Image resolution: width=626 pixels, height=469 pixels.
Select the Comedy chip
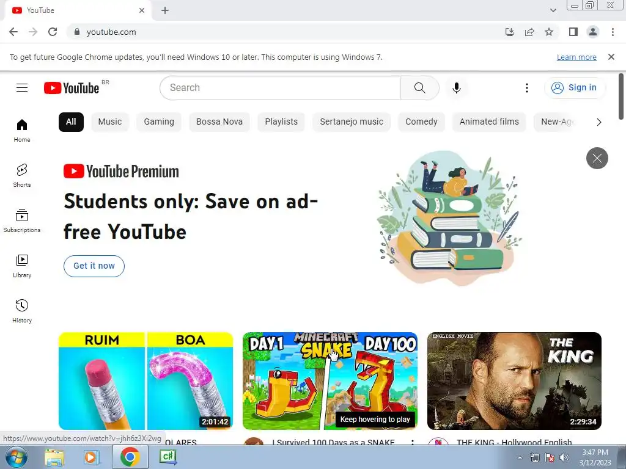tap(421, 122)
